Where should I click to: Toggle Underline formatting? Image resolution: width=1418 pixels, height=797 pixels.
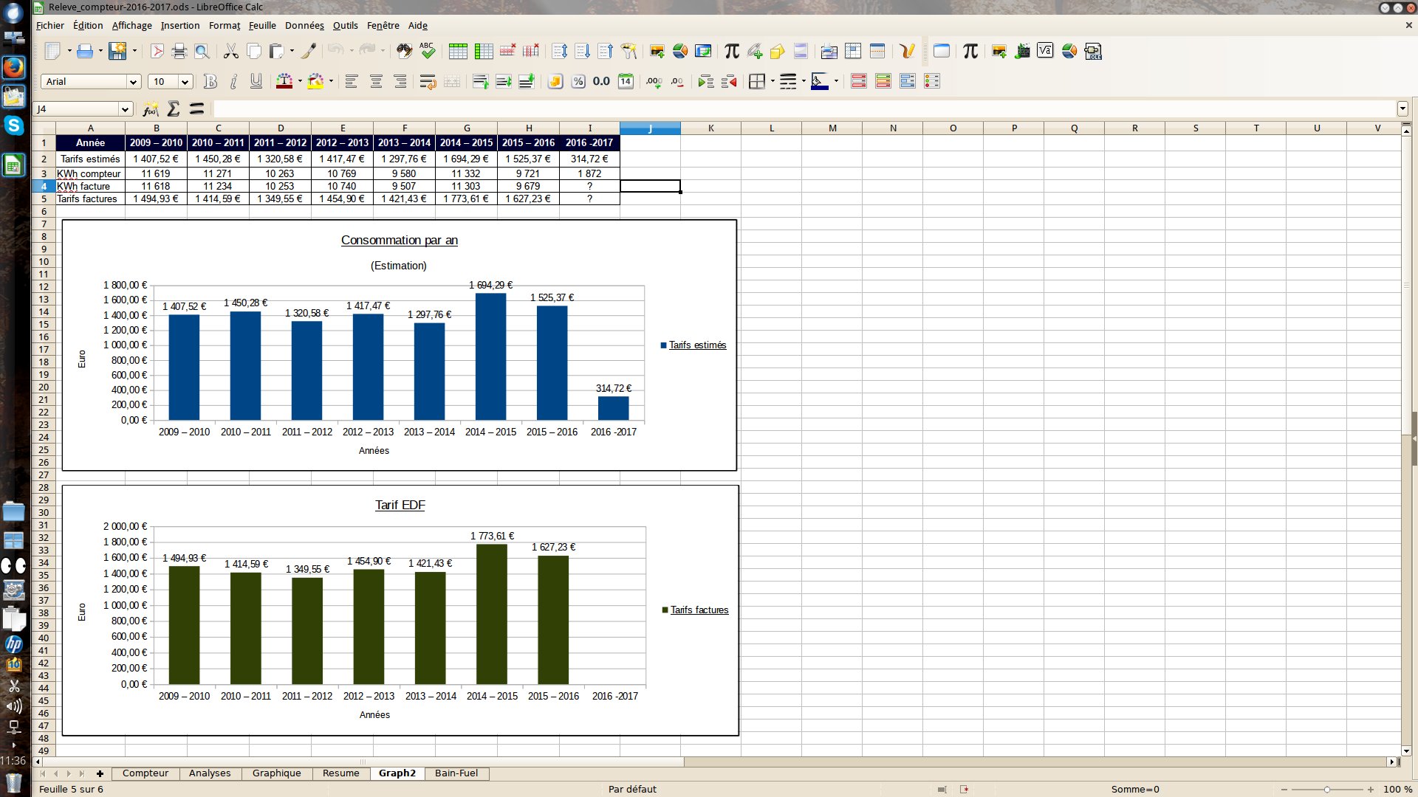tap(256, 81)
